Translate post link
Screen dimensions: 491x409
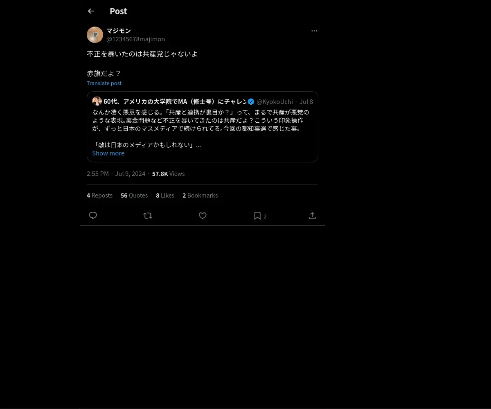tap(104, 83)
